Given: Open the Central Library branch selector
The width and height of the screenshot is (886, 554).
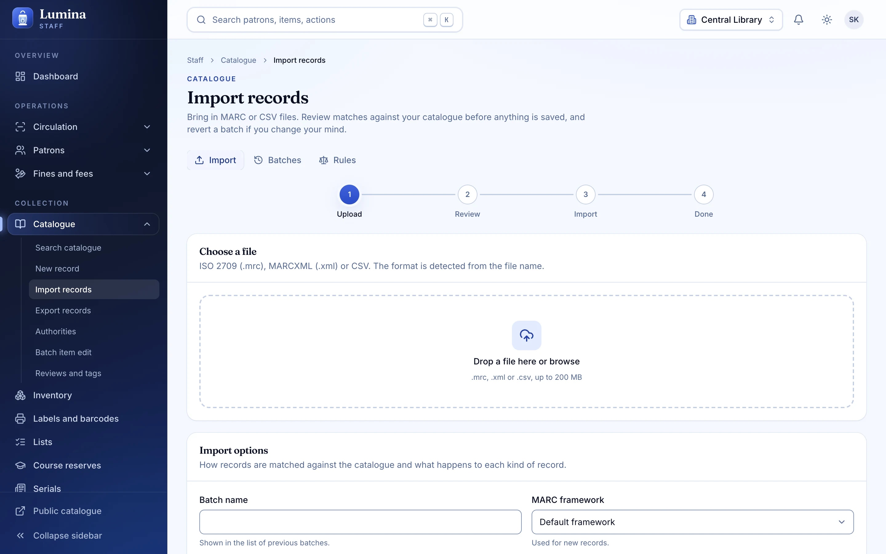Looking at the screenshot, I should [x=731, y=20].
